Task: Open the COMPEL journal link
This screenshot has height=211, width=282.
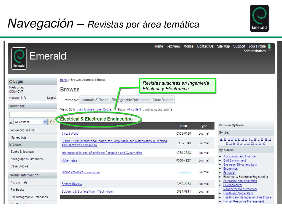Action: (x=115, y=143)
